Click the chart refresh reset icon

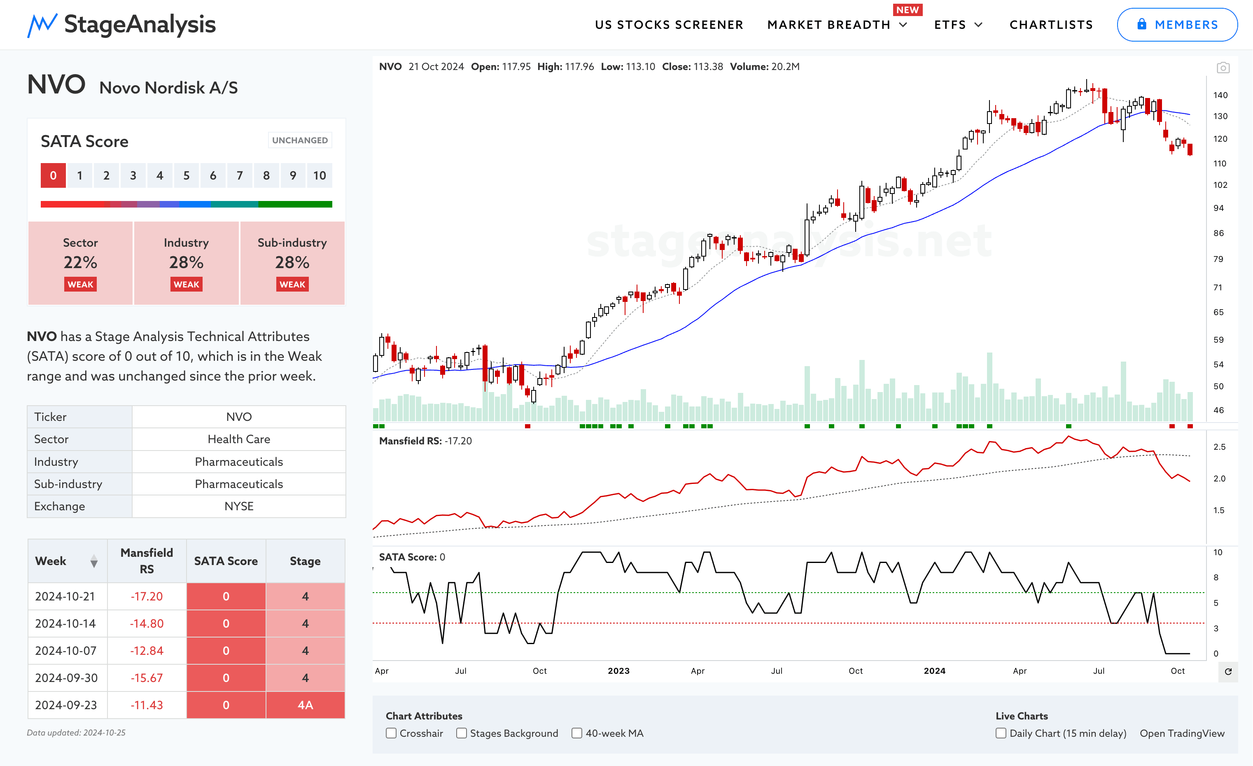coord(1228,671)
